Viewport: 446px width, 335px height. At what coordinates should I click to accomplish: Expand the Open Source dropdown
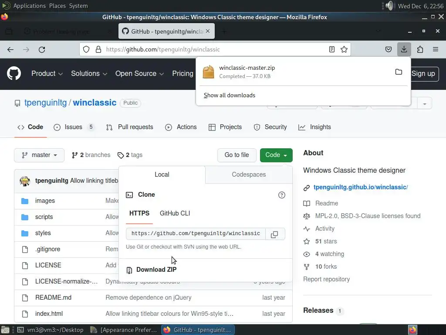[x=139, y=73]
